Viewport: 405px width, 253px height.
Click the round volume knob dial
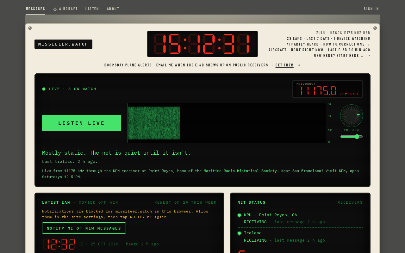coord(352,116)
